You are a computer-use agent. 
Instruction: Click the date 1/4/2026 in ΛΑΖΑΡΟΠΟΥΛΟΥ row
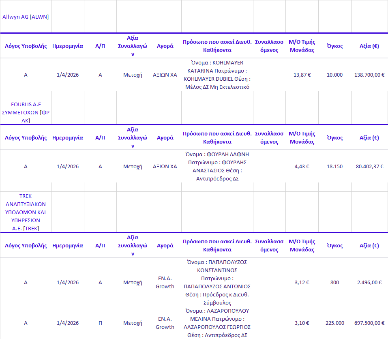click(x=68, y=323)
